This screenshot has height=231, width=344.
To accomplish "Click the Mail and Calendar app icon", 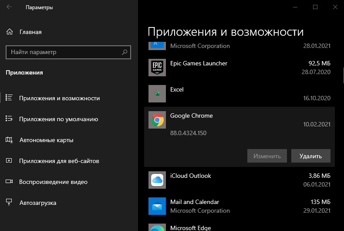I will (157, 206).
